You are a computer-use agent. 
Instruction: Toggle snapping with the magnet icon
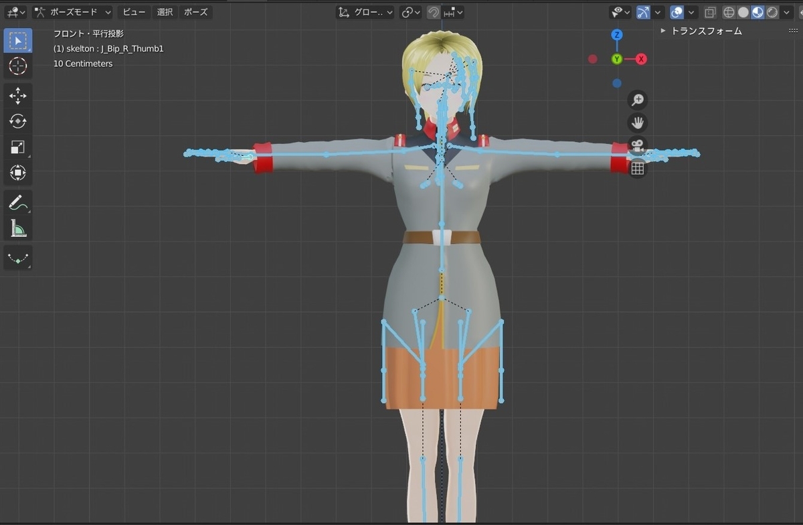point(434,12)
